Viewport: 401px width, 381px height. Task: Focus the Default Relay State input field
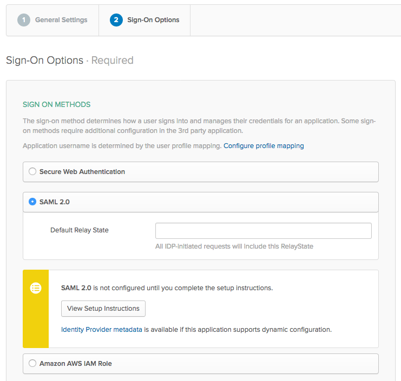coord(264,231)
